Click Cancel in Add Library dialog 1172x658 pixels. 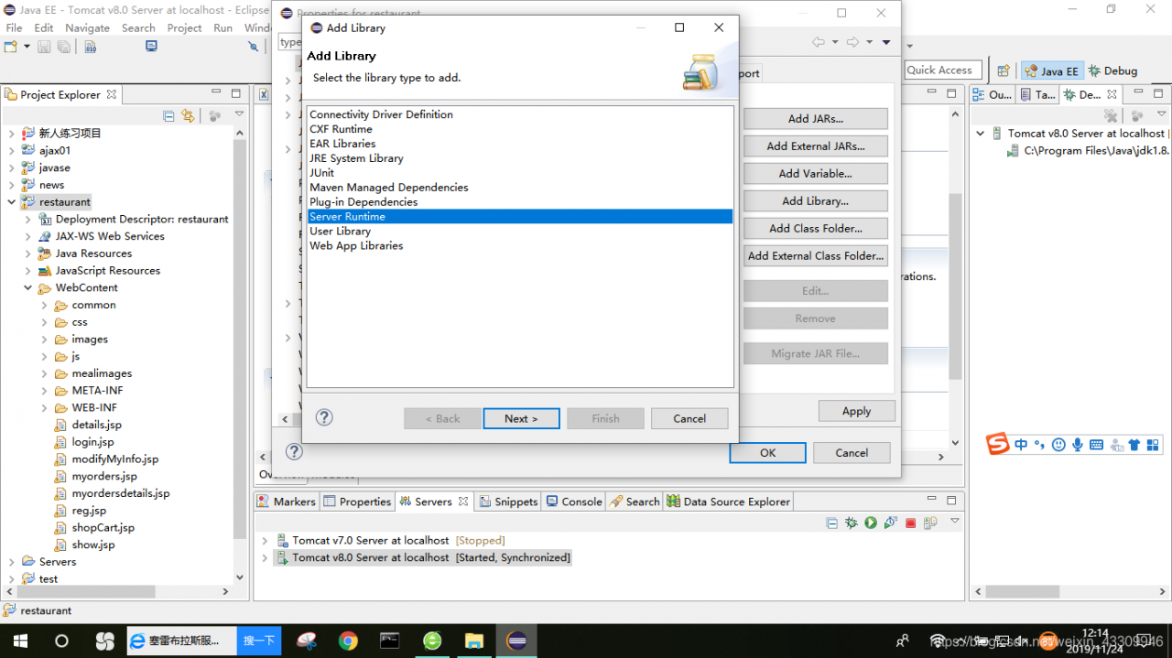click(689, 418)
